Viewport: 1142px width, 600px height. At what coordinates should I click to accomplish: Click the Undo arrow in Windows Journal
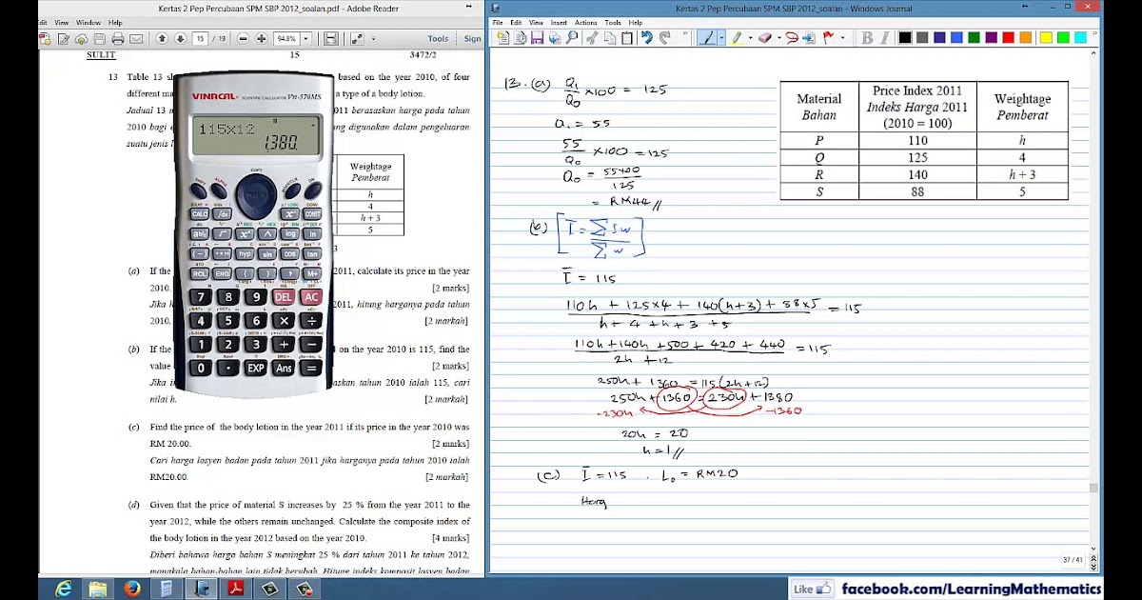[647, 38]
